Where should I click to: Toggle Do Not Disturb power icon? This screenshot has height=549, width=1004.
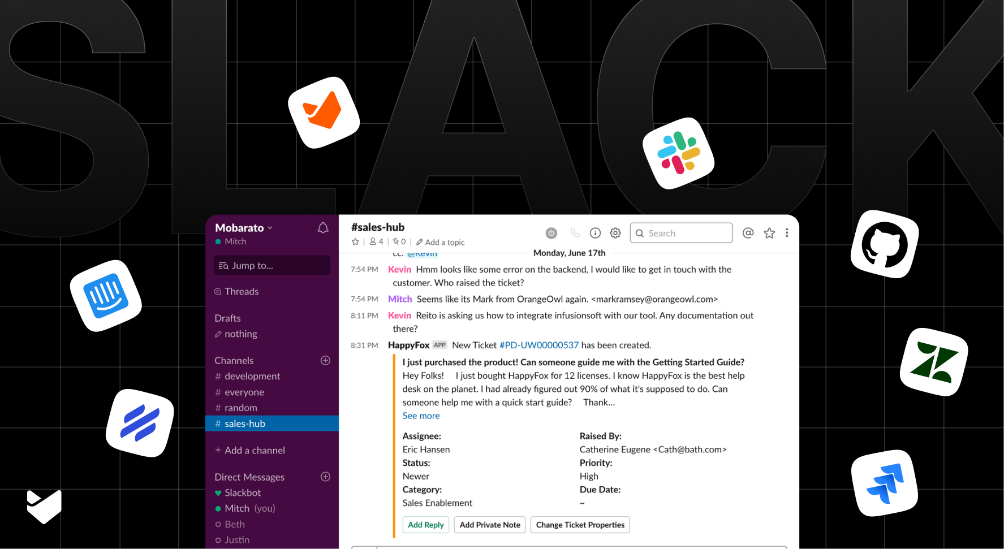pos(551,232)
